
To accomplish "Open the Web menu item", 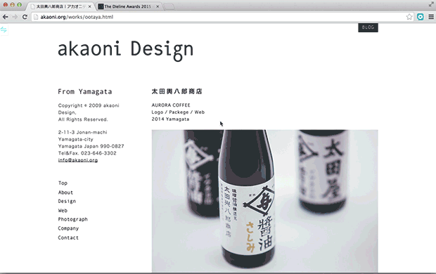I will click(x=63, y=210).
